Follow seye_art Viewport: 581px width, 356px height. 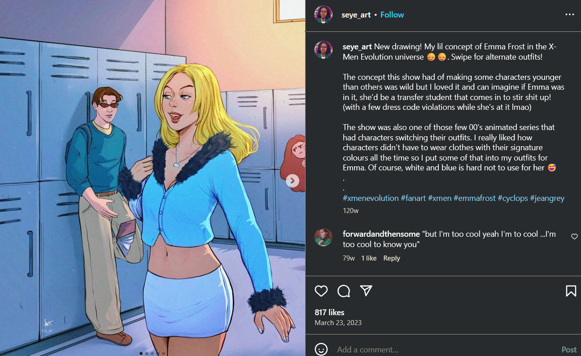[392, 15]
